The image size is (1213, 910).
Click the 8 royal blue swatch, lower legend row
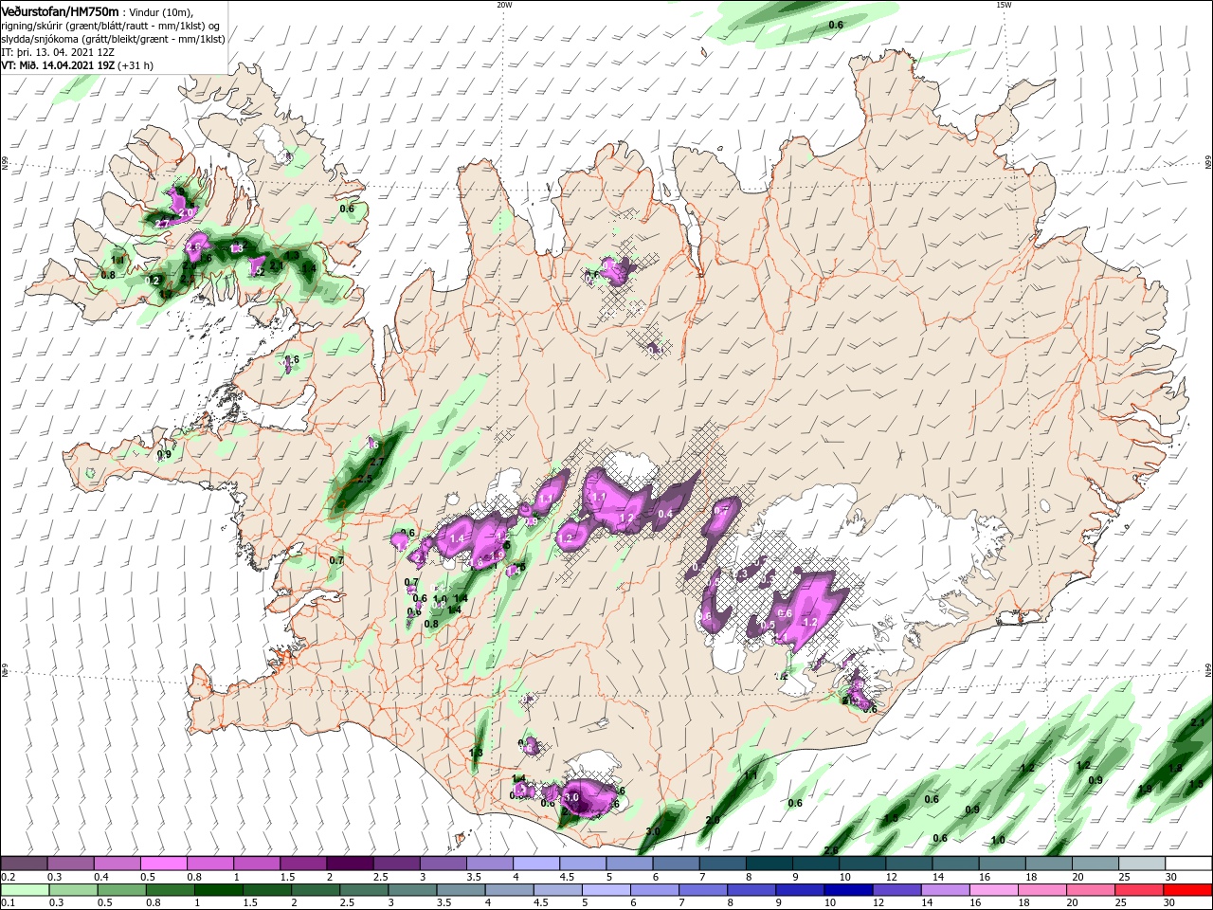tap(751, 890)
